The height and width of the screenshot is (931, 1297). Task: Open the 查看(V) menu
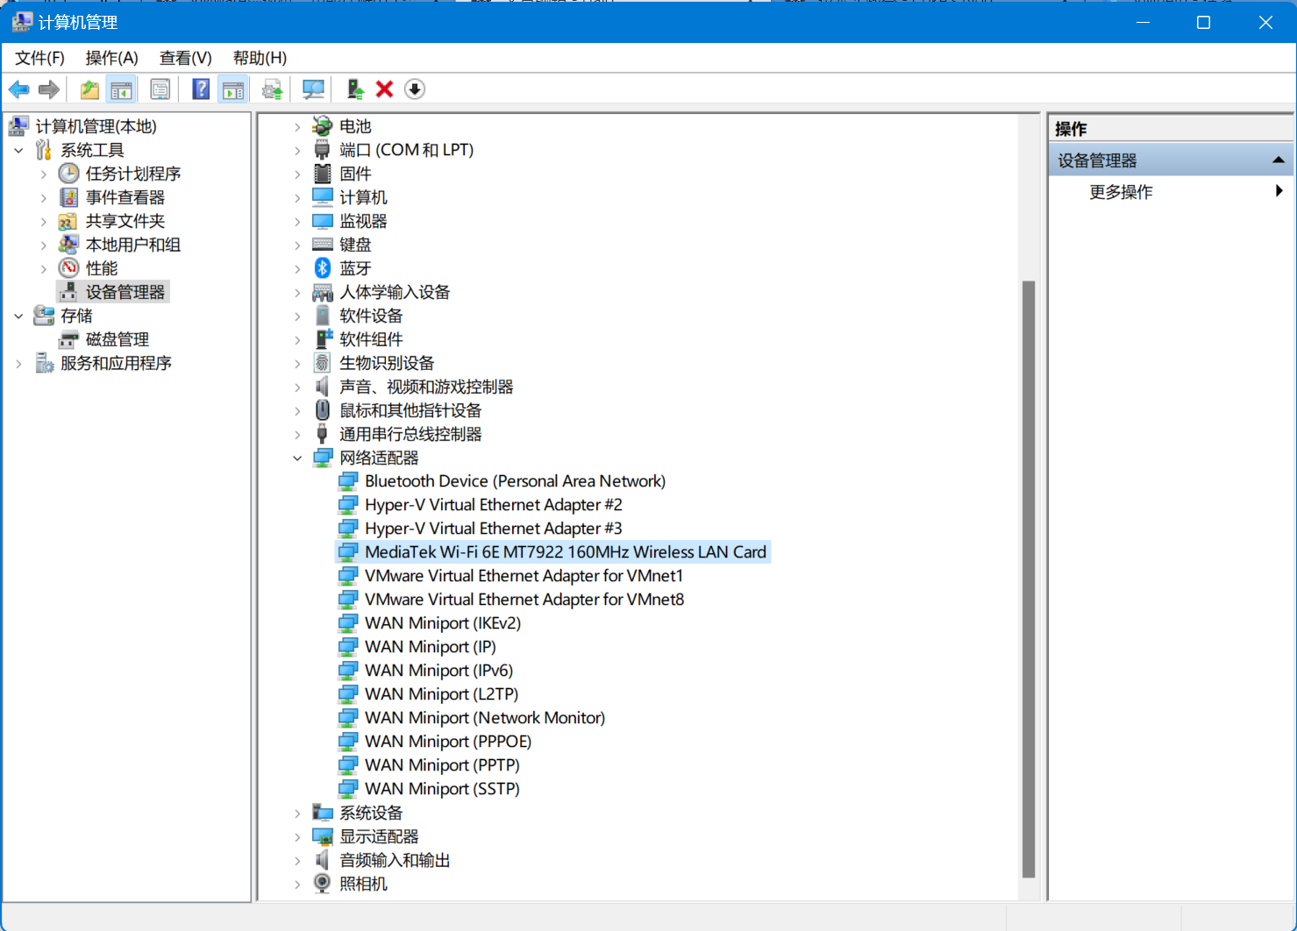coord(185,58)
